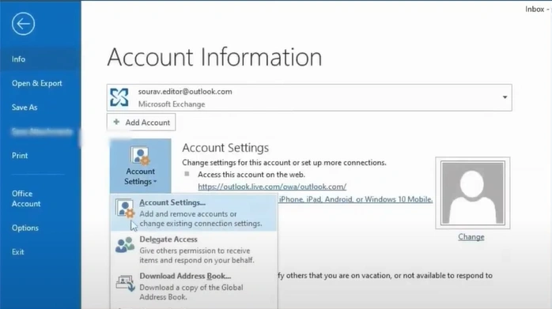Click the Download Address Book icon

coord(125,283)
